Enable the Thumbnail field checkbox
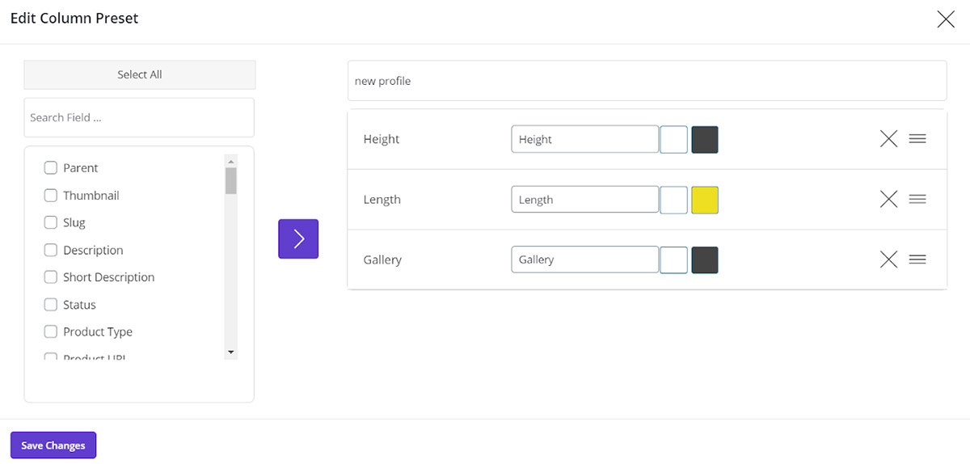The height and width of the screenshot is (464, 970). (x=51, y=196)
